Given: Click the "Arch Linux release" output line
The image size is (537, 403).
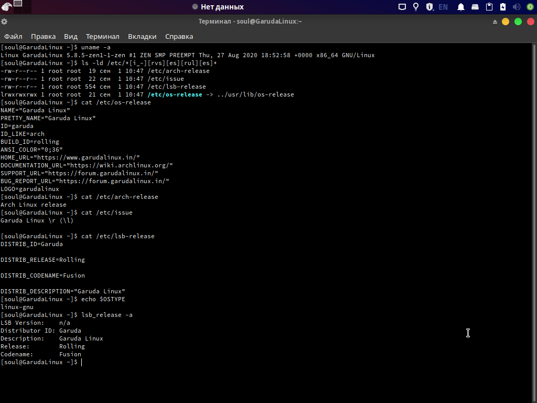Looking at the screenshot, I should click(x=34, y=205).
